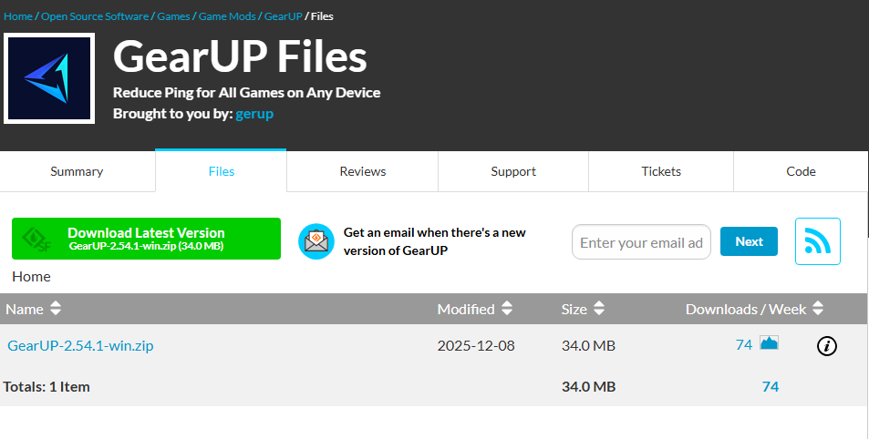Click the gerup author link

254,114
